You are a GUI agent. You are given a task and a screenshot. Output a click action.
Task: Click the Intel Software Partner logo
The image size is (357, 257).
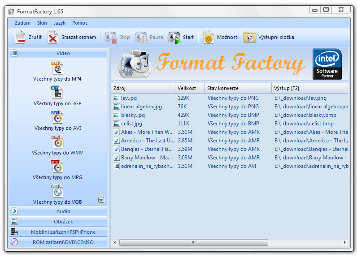click(x=327, y=64)
